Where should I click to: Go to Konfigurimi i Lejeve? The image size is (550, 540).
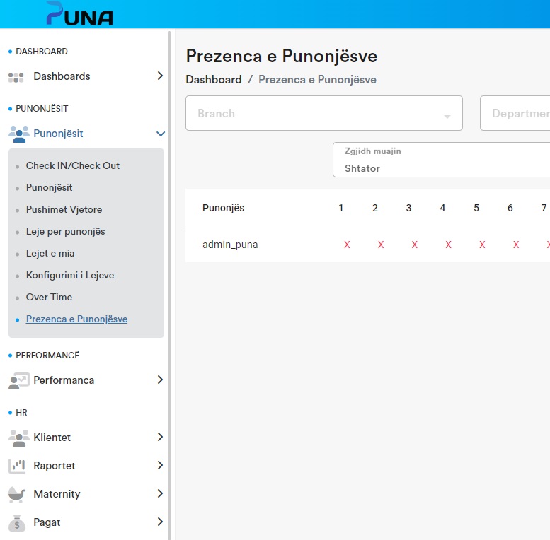(x=70, y=275)
